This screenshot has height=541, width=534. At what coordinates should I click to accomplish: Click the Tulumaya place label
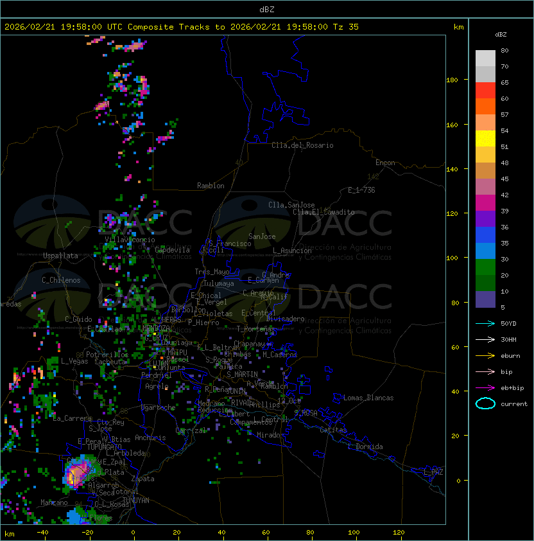[219, 283]
